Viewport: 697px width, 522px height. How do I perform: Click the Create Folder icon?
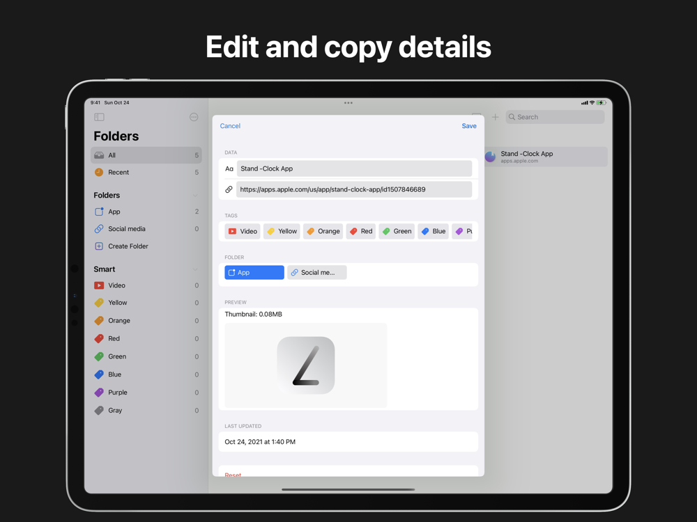99,246
